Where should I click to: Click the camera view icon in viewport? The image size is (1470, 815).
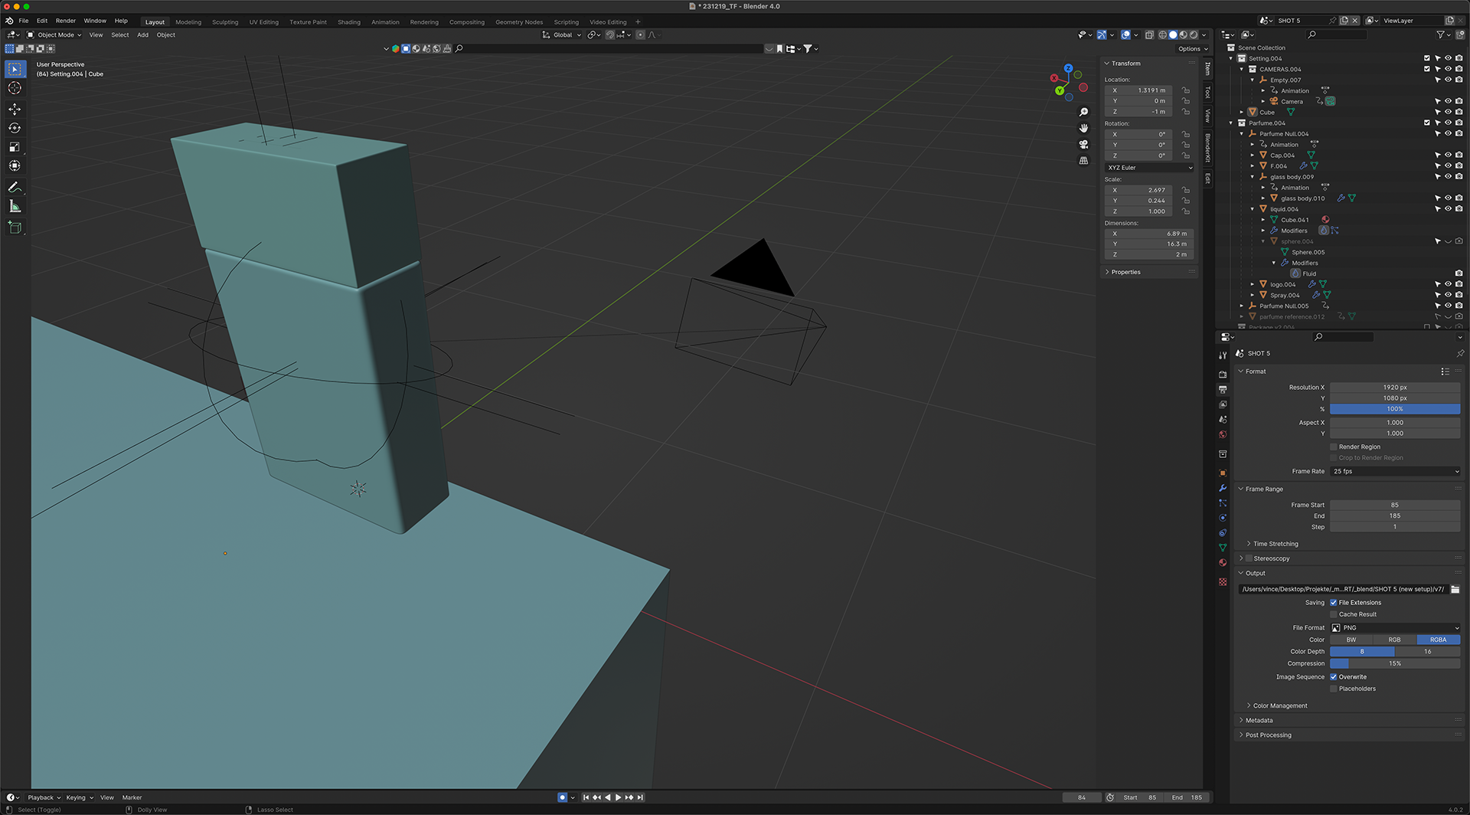point(1083,145)
